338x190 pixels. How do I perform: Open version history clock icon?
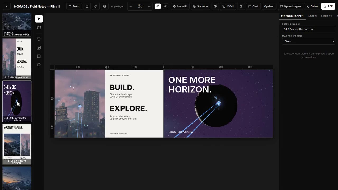point(241,6)
